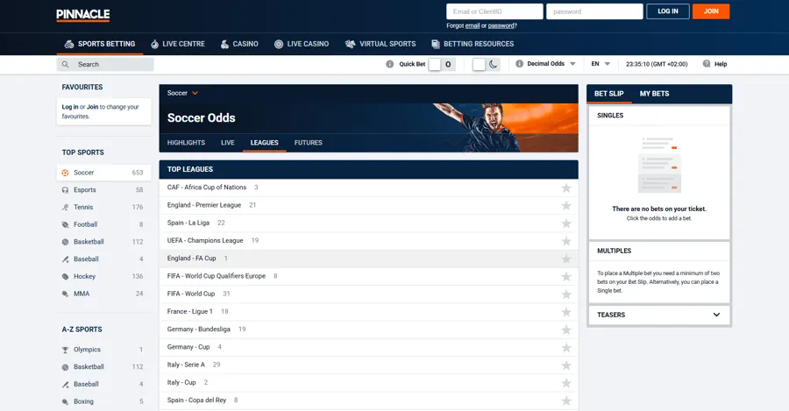789x411 pixels.
Task: Favourite England - FA Cup star
Action: pyautogui.click(x=566, y=259)
